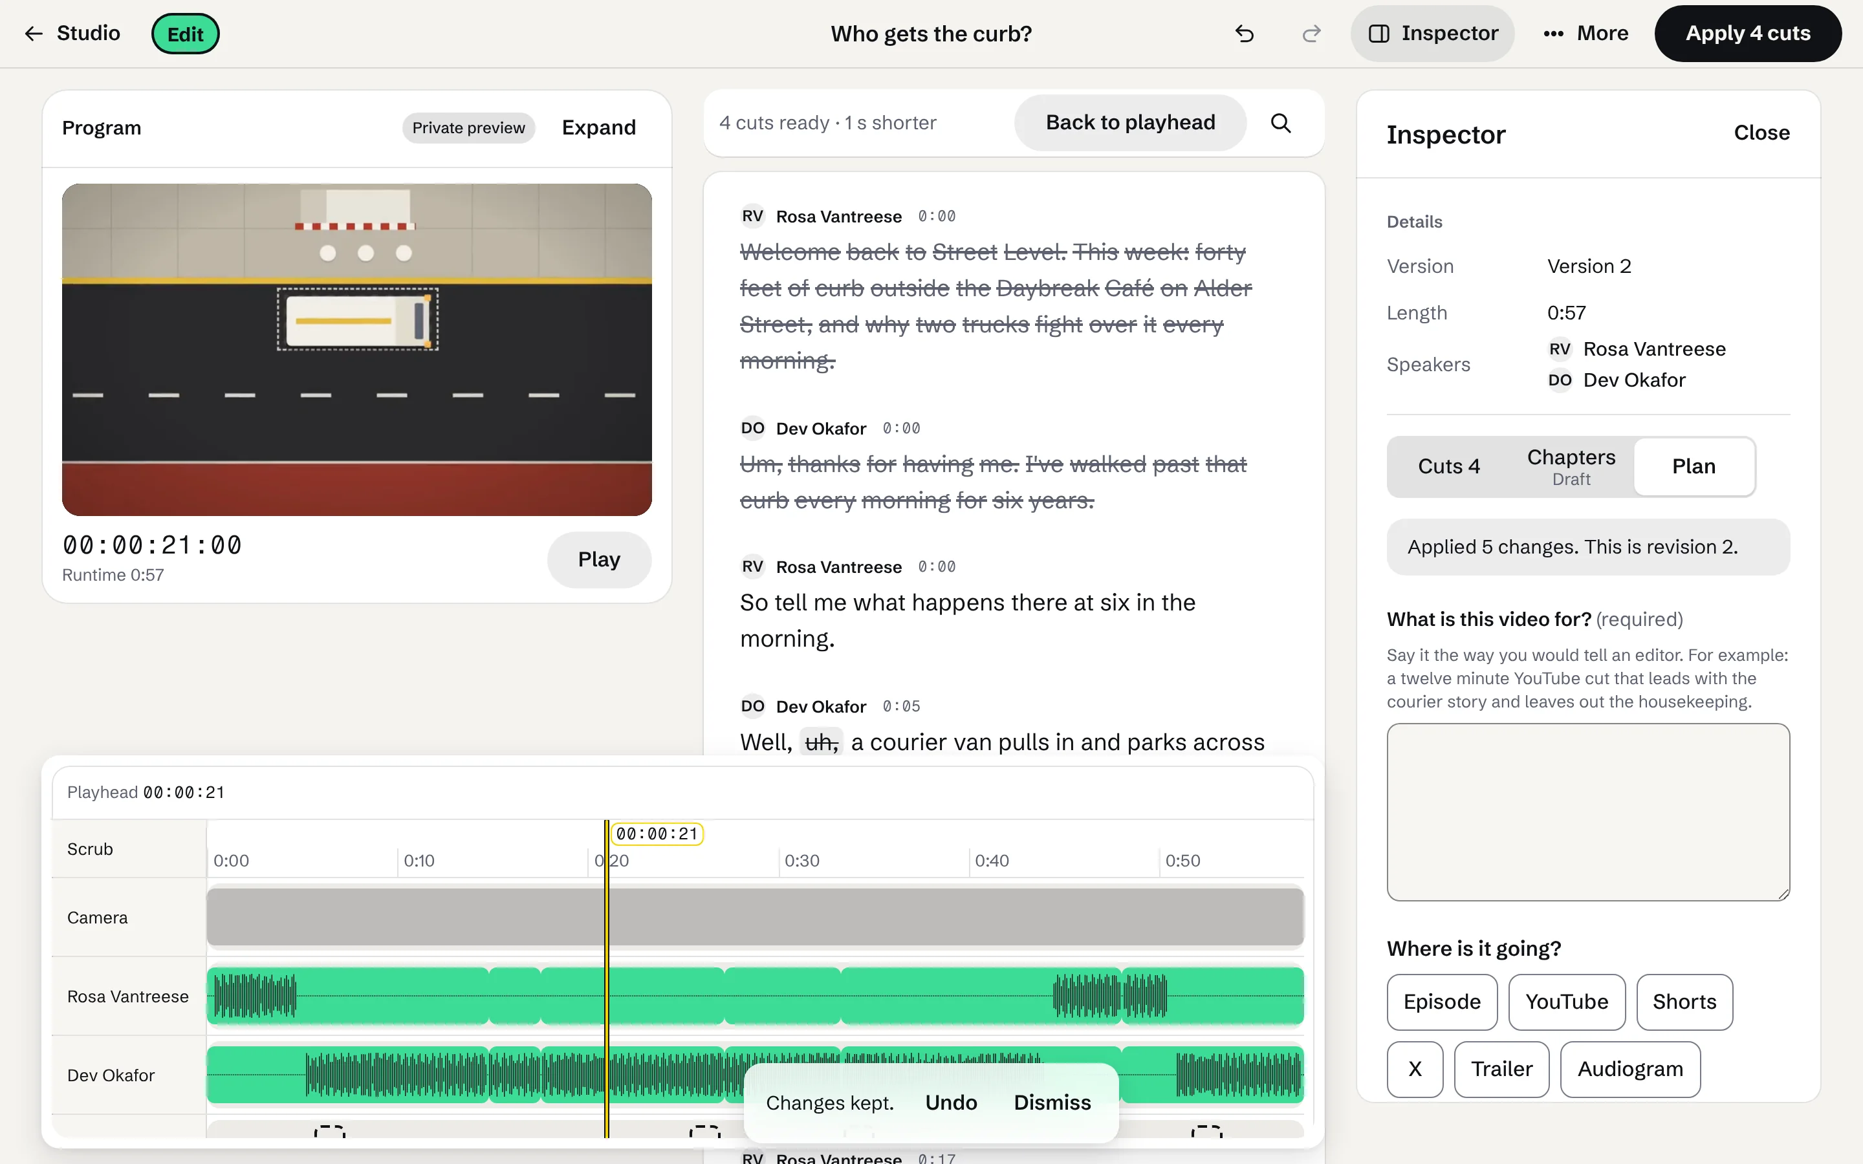Click the struck 'Welcome back to Street Level' paragraph
This screenshot has height=1164, width=1863.
(x=996, y=307)
